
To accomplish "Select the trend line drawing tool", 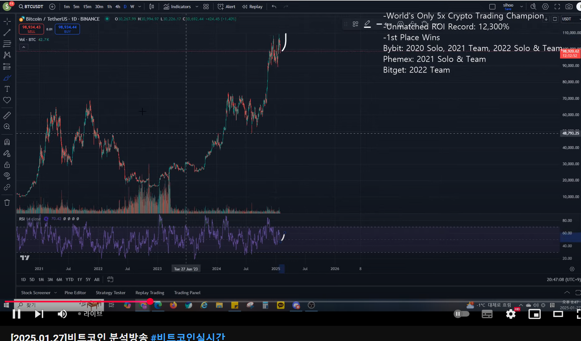I will (7, 33).
